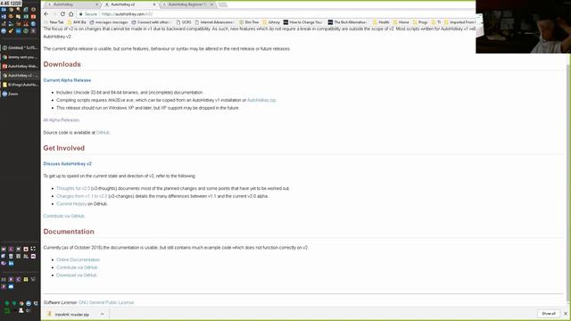Switch to the Jeremy sent you taskbar window
Viewport: 571px width, 321px height.
tap(21, 57)
